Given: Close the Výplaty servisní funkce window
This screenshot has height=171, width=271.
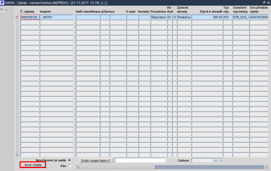Looking at the screenshot, I should pos(269,3).
